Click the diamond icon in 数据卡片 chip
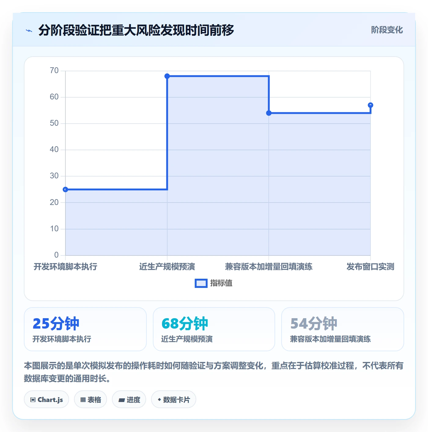The image size is (428, 432). 159,400
